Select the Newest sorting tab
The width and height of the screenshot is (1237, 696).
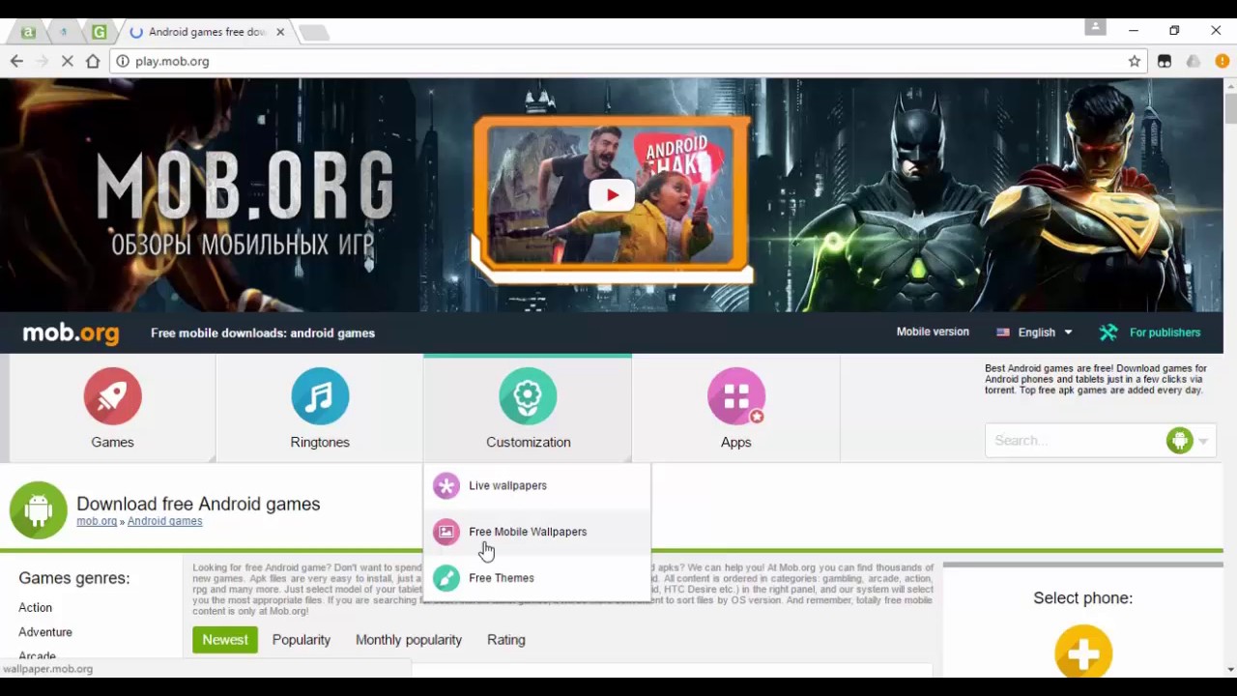click(225, 640)
